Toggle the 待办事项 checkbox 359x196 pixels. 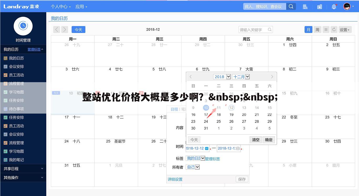[5, 109]
